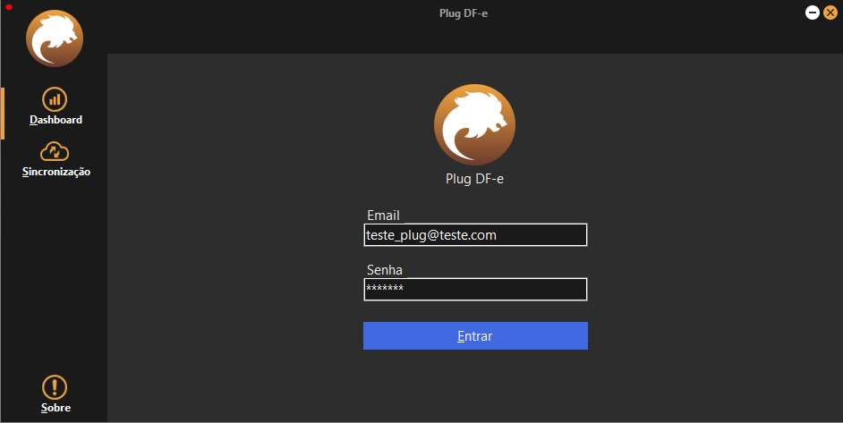Click the Sincronização cloud sync icon

(x=55, y=151)
